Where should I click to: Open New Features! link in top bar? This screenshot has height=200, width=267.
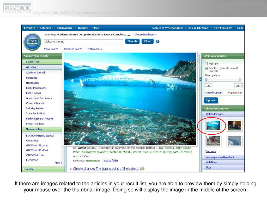tap(223, 28)
